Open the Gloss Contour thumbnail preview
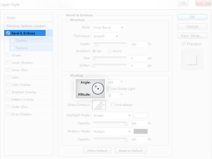 point(96,105)
